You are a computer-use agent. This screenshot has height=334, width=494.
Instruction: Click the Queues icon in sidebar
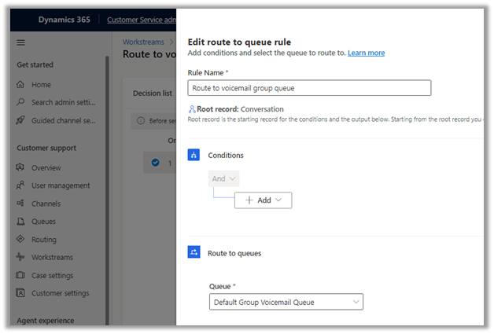[x=21, y=222]
